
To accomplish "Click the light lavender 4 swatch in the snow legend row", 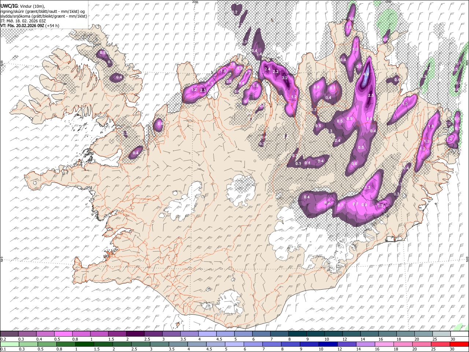I will 207,334.
